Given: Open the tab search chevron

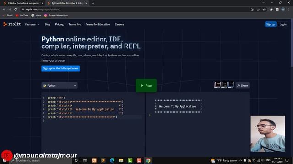Looking at the screenshot, I should pyautogui.click(x=263, y=3).
